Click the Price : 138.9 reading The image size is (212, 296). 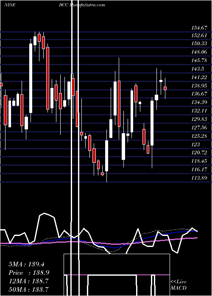tap(29, 273)
